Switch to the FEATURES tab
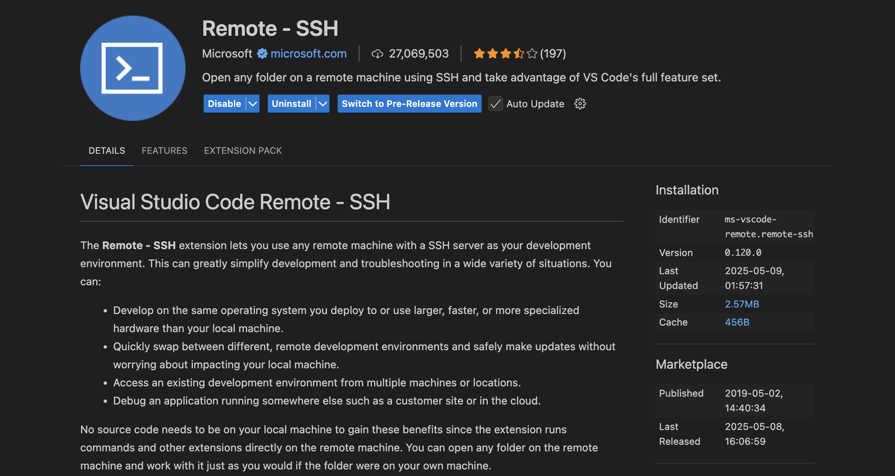The height and width of the screenshot is (476, 895). tap(164, 150)
